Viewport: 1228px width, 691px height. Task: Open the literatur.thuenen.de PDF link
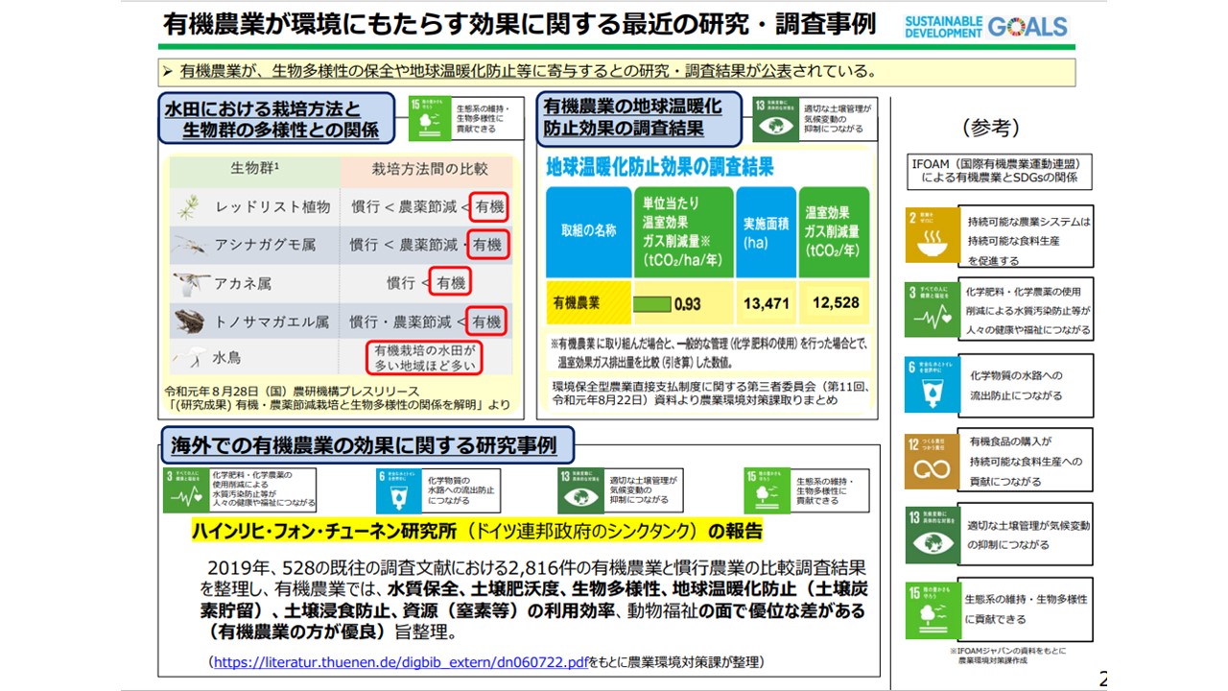pos(400,662)
